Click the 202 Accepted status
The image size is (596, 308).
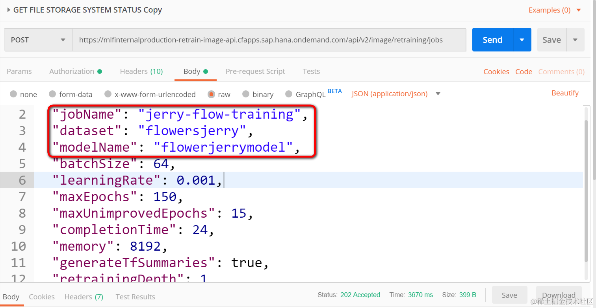pyautogui.click(x=360, y=295)
